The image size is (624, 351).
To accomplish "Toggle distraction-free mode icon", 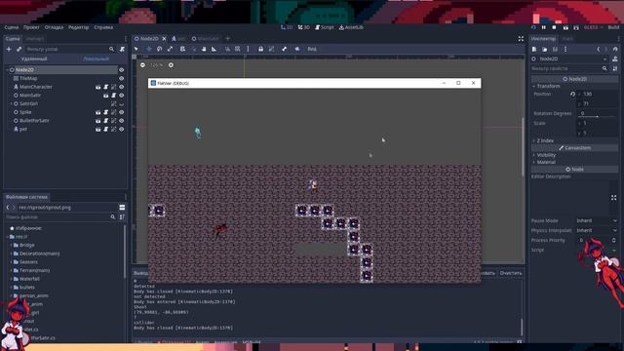I will tap(521, 39).
